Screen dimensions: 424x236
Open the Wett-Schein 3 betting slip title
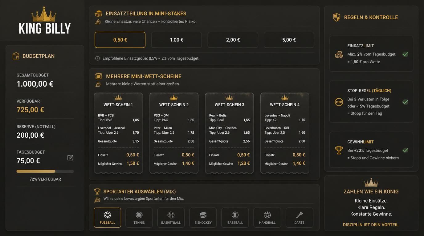(x=229, y=105)
